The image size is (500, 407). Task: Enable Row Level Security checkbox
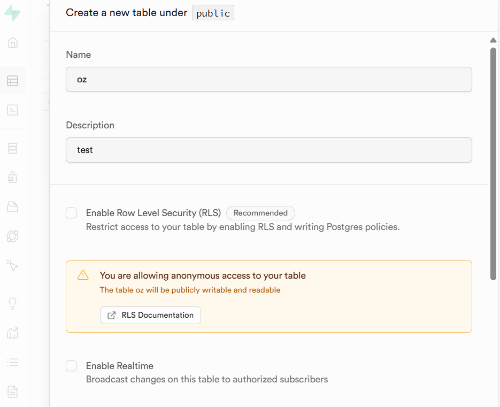[71, 213]
